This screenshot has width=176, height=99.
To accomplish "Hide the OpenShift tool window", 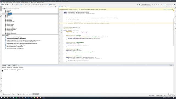I will tap(57, 7).
